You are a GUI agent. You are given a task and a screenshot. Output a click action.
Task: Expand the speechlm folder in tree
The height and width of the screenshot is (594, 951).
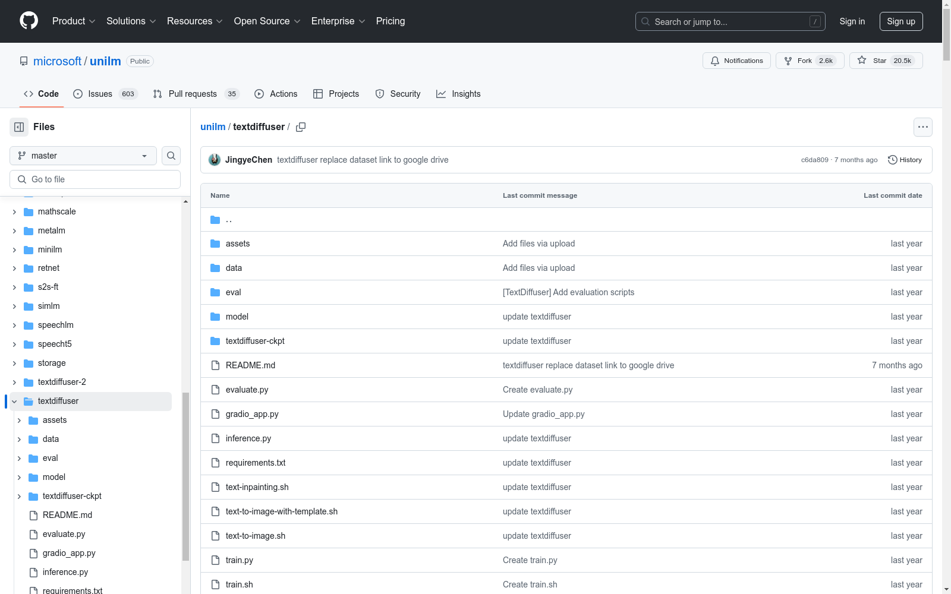[x=14, y=326]
